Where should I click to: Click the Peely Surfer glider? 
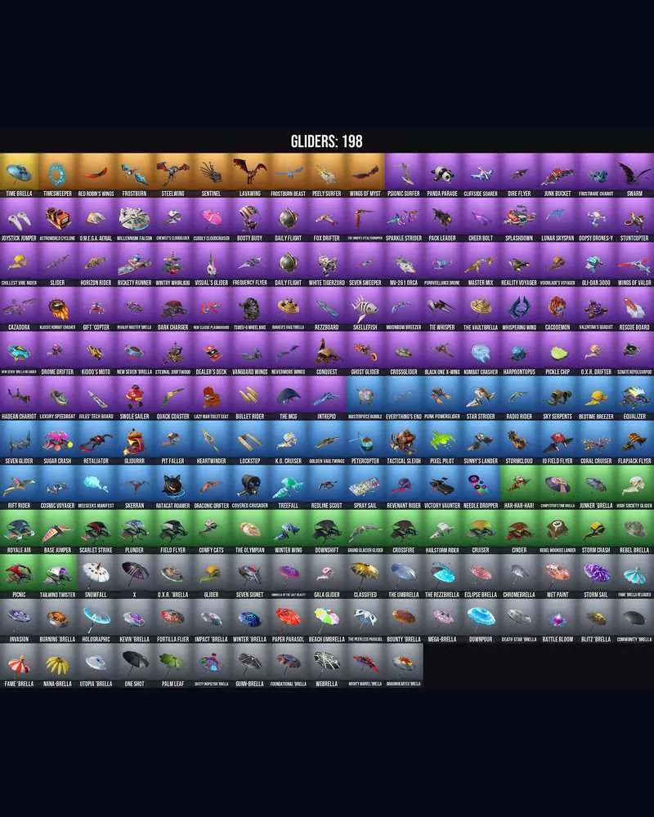point(326,175)
